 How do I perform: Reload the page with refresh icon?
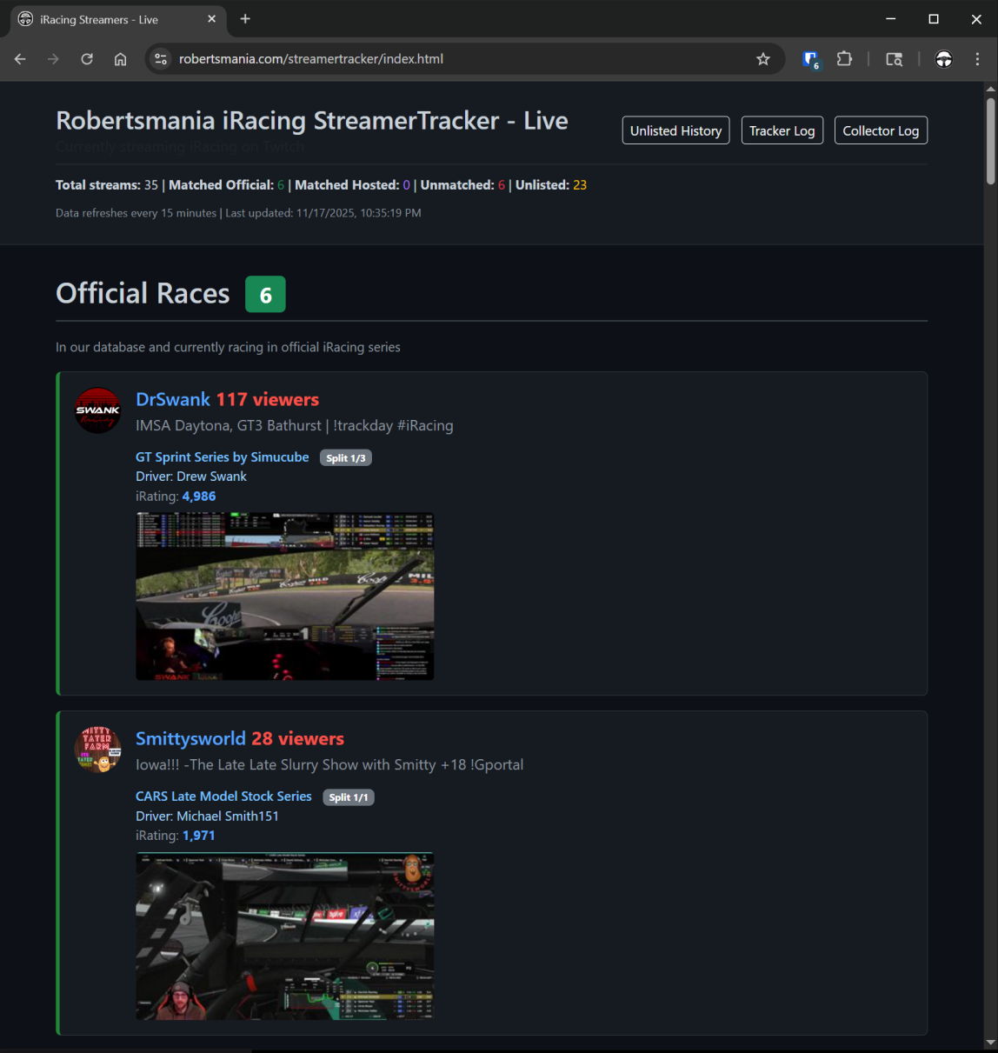pos(87,59)
